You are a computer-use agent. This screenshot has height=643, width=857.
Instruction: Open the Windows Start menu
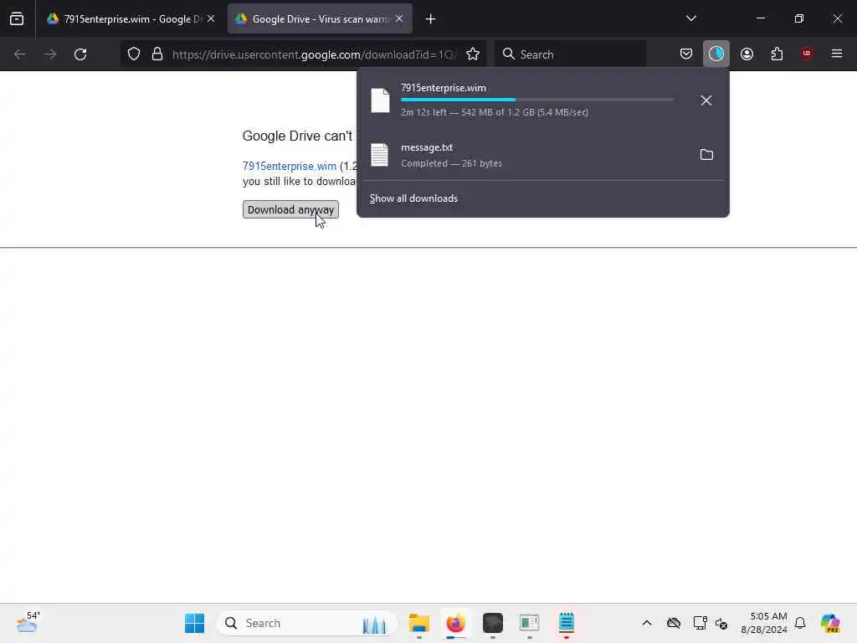point(194,623)
